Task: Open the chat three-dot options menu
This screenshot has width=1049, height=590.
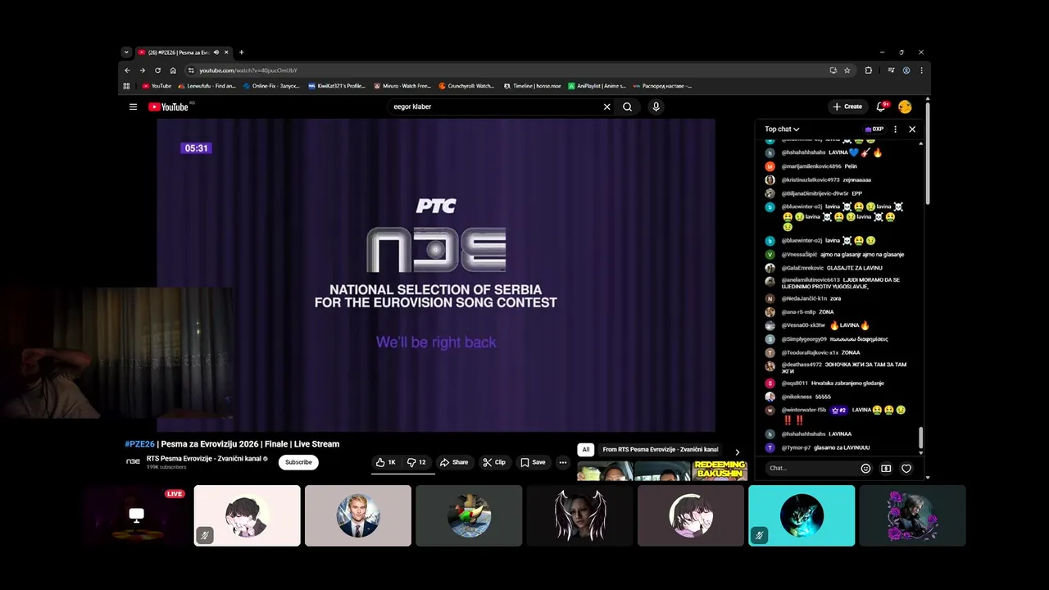Action: click(895, 129)
